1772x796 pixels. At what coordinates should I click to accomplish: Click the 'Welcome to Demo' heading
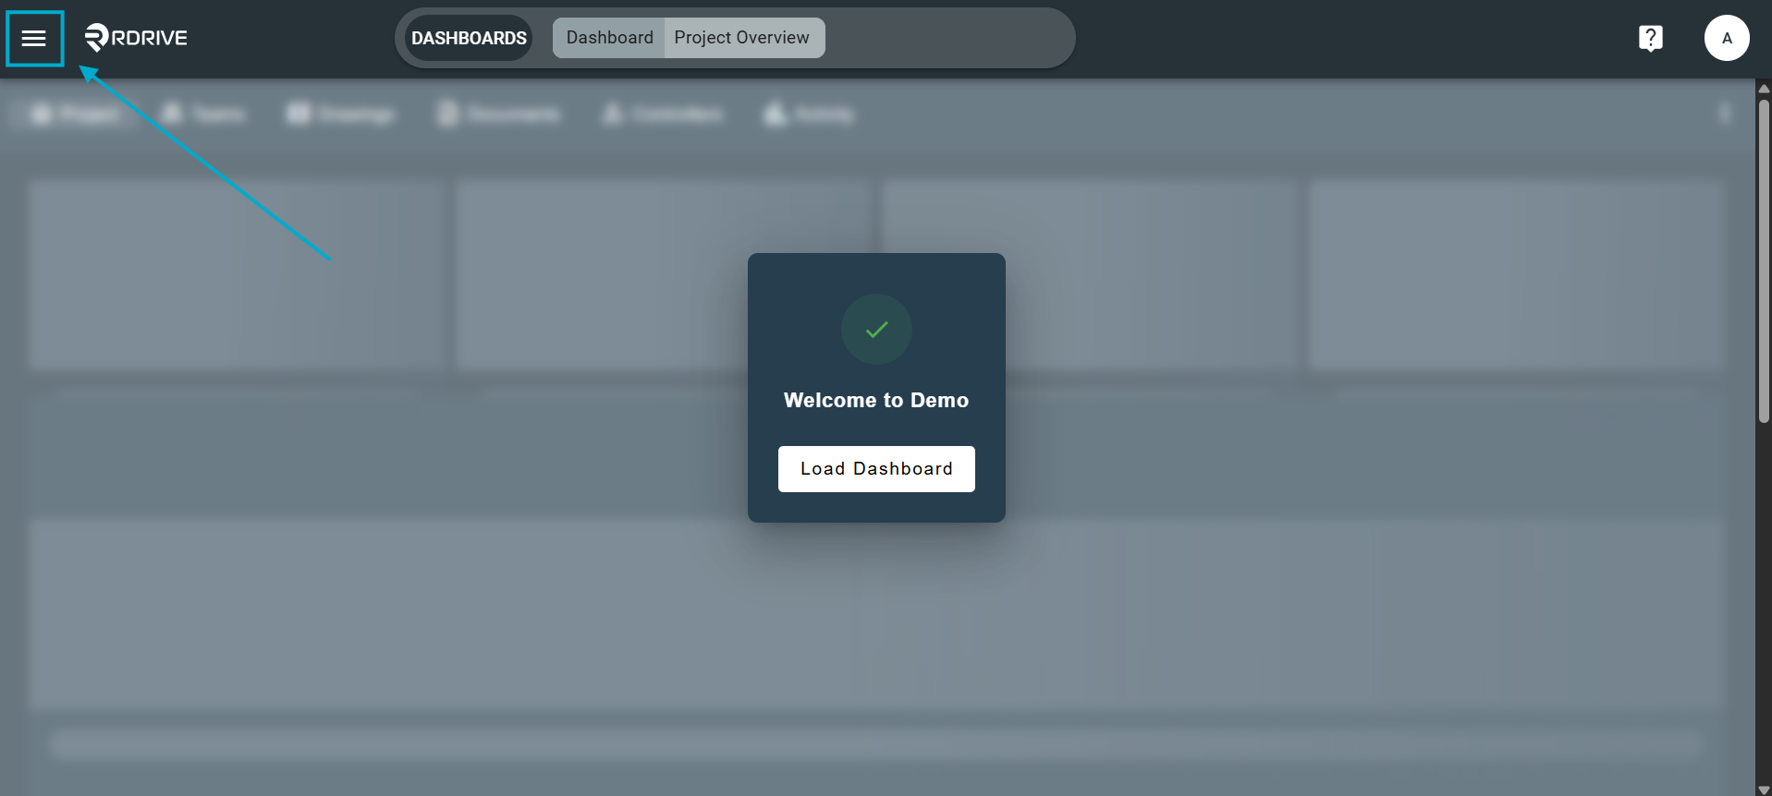[x=876, y=400]
